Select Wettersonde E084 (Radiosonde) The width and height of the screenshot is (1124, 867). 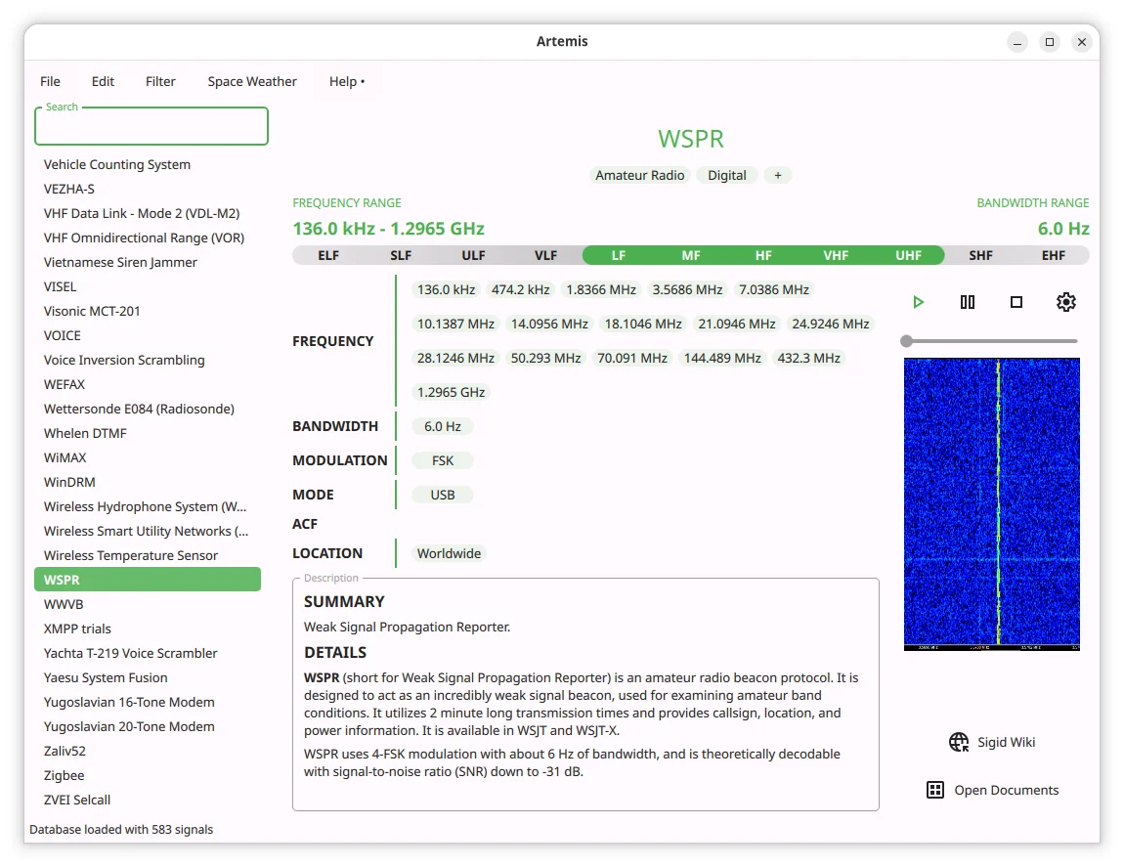pos(148,408)
